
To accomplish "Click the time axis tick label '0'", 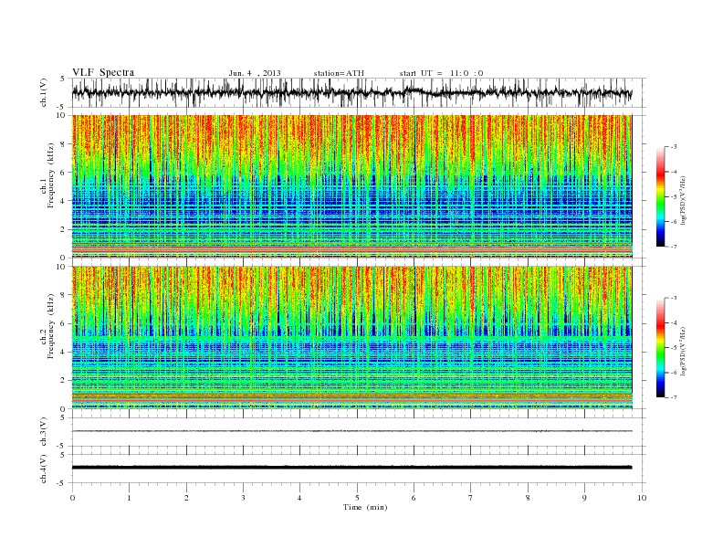I will (x=72, y=498).
